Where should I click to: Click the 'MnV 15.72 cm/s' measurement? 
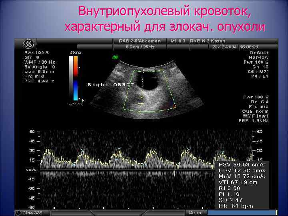tap(242, 176)
